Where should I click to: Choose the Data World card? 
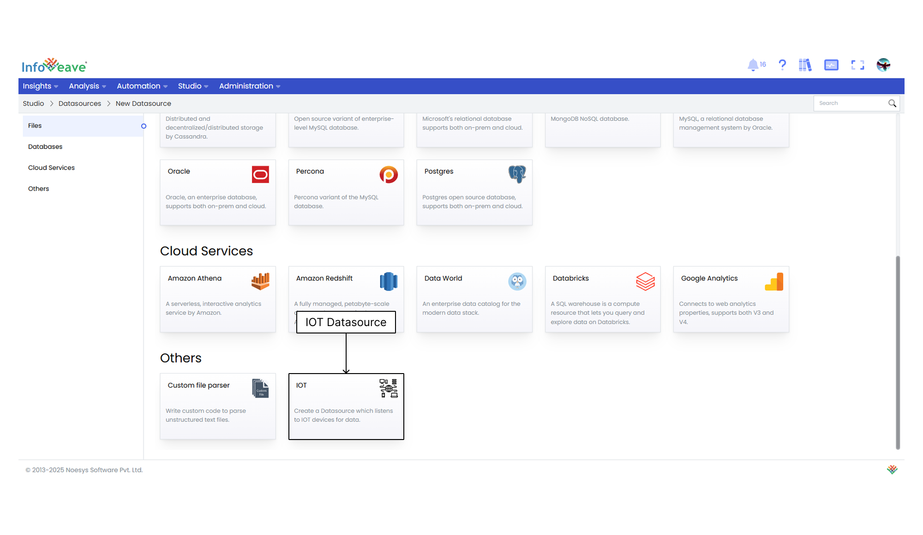click(x=474, y=299)
